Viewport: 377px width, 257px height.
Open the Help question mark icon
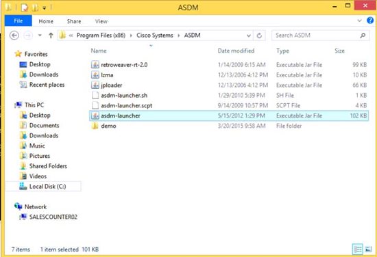[370, 21]
